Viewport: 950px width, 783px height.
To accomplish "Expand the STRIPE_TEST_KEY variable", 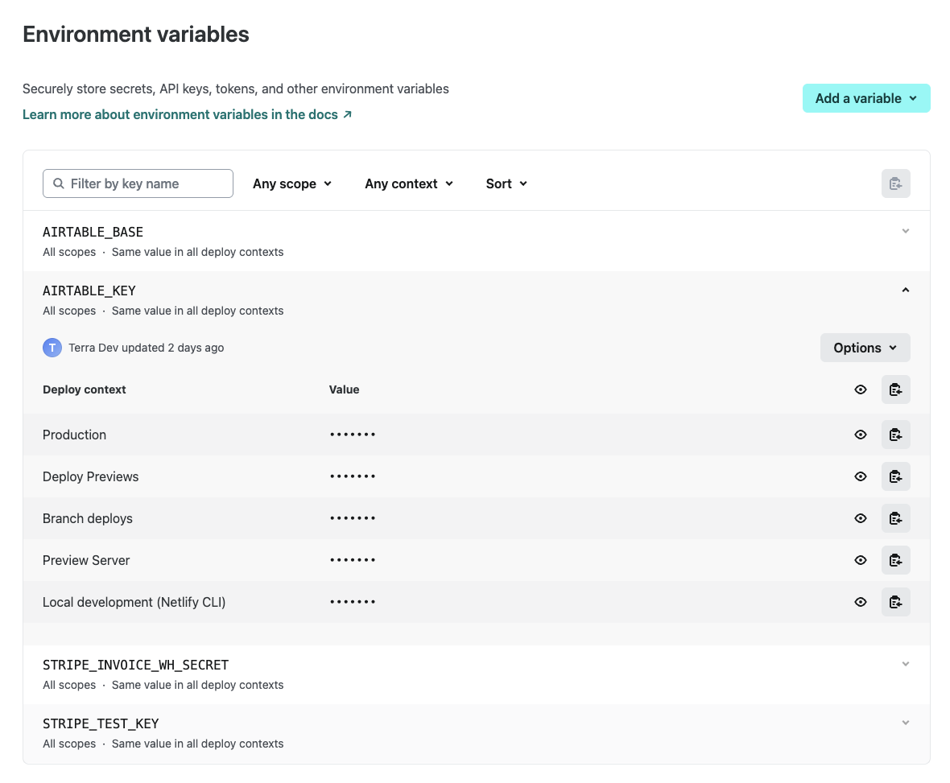I will pyautogui.click(x=905, y=723).
